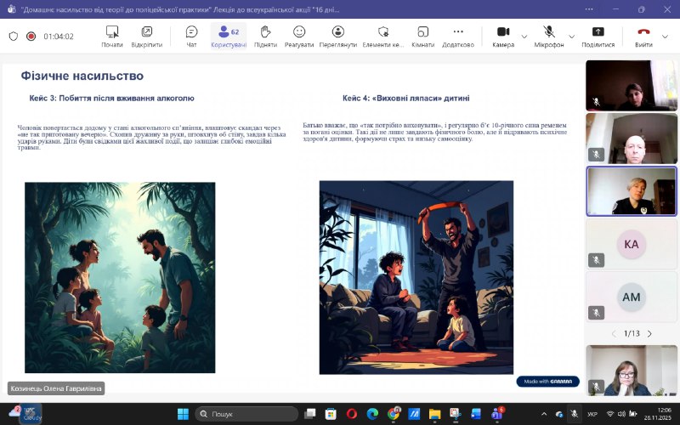
Task: Click the Вийти leave meeting button
Action: (643, 36)
